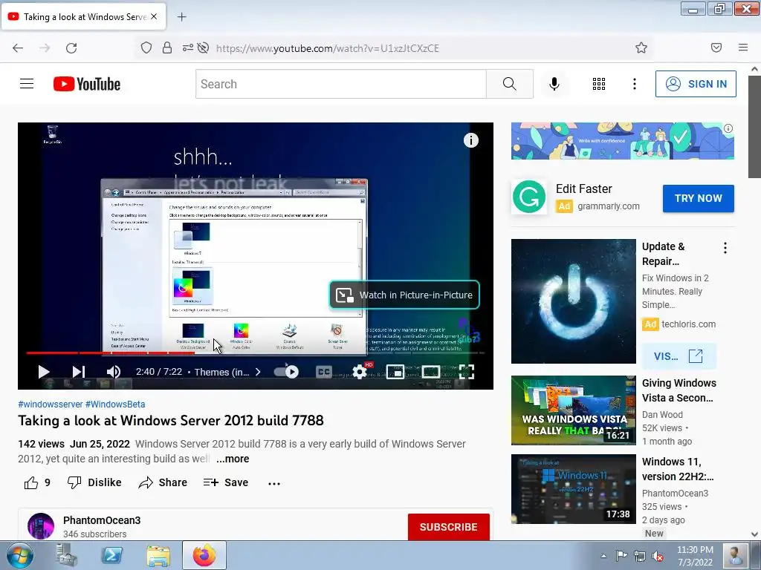Go to the YouTube home logo

click(87, 84)
